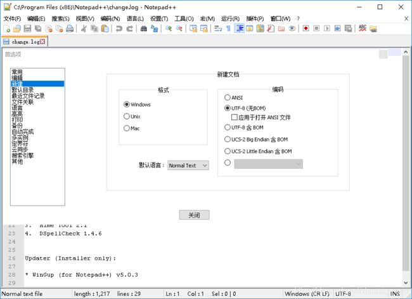
Task: Switch to the change.log tab
Action: coord(25,42)
